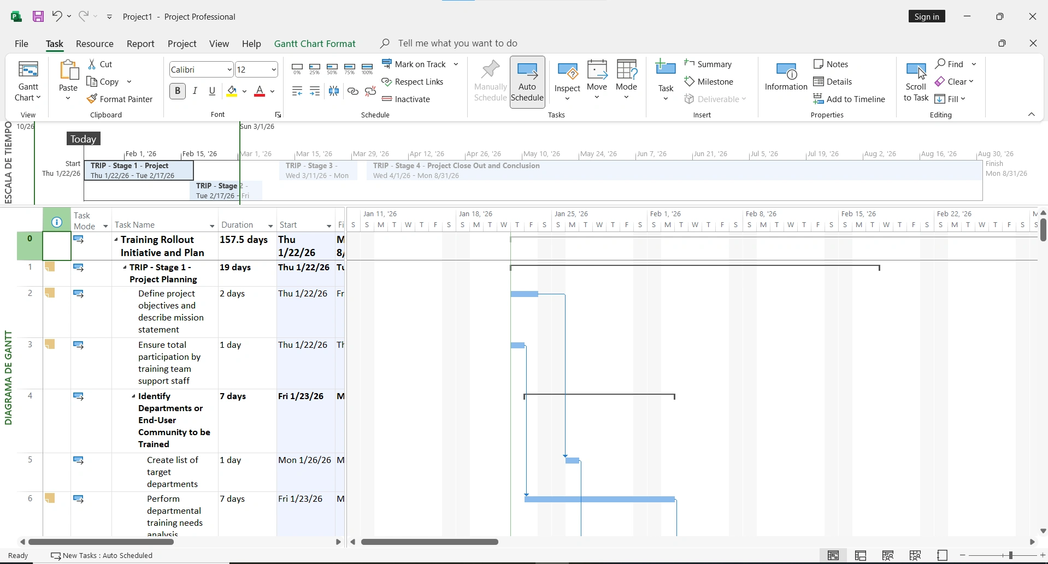Viewport: 1048px width, 564px height.
Task: Open the Gantt Chart Format tab
Action: coord(314,43)
